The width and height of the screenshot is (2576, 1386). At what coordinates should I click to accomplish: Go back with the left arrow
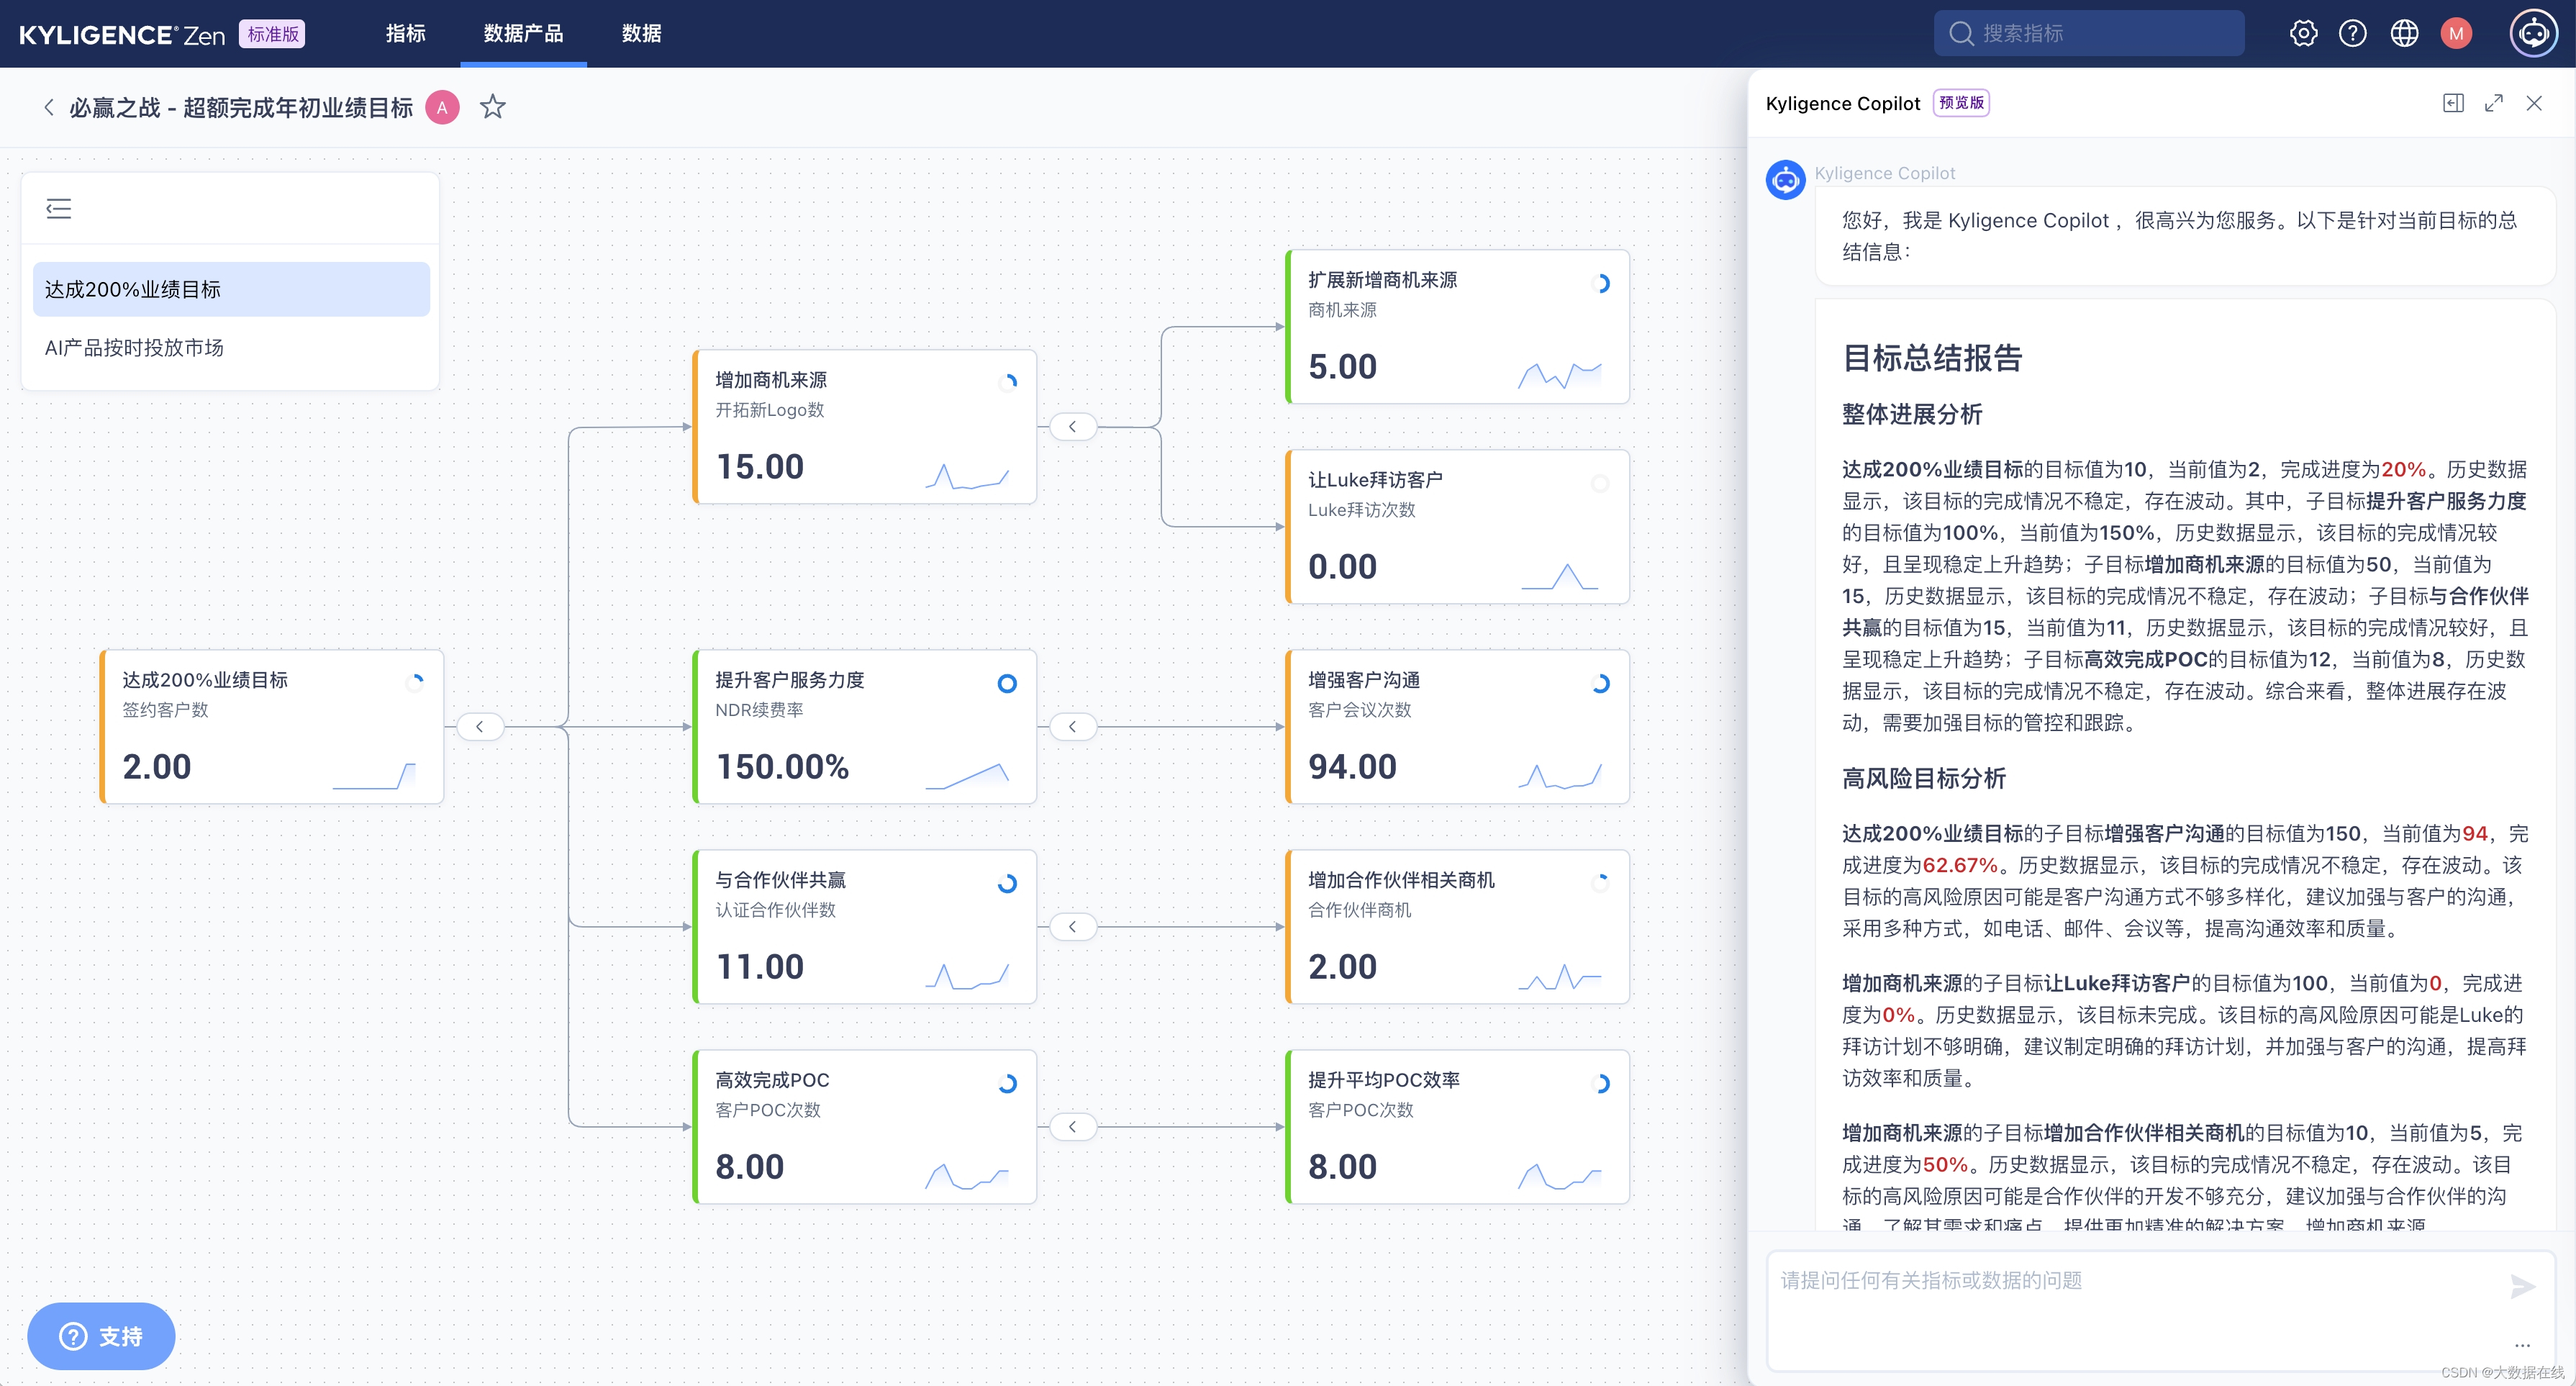point(48,107)
